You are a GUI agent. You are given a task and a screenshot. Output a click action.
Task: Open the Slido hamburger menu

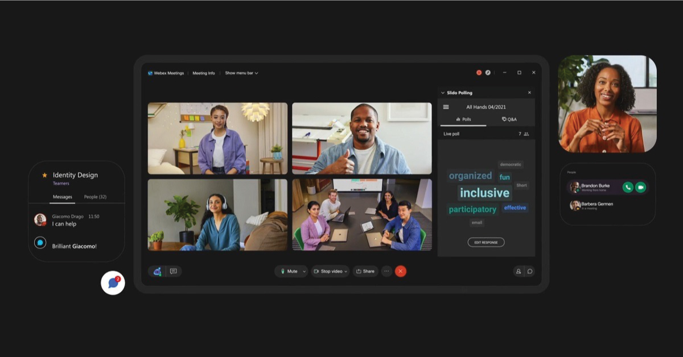[446, 107]
